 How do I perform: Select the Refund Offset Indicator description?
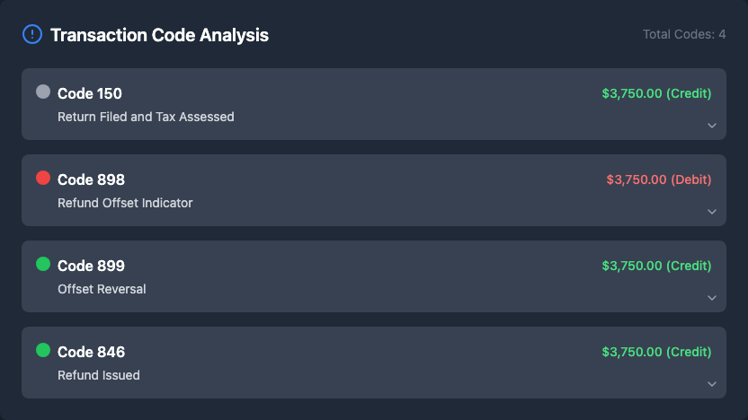click(x=125, y=203)
